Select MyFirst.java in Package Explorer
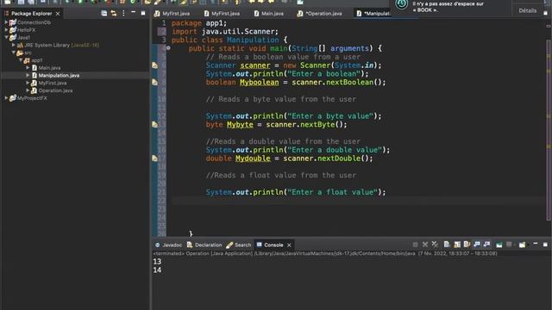 pyautogui.click(x=53, y=83)
